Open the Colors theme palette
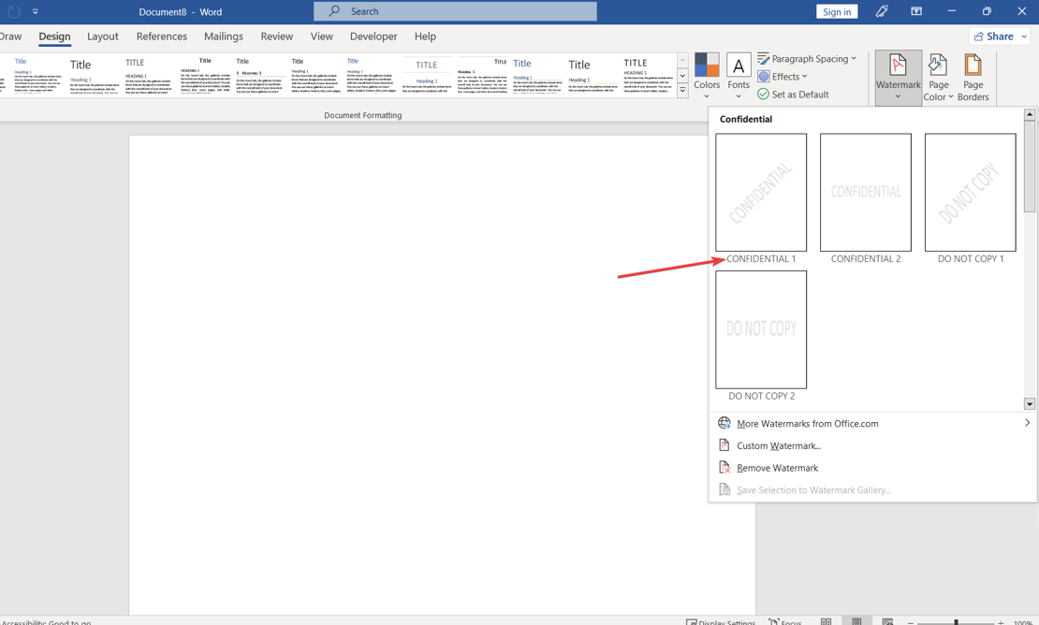This screenshot has height=625, width=1039. click(707, 76)
